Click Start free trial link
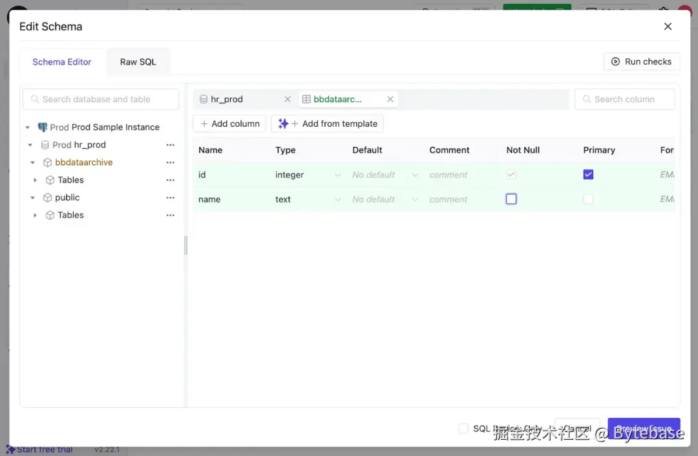The height and width of the screenshot is (456, 698). click(45, 450)
